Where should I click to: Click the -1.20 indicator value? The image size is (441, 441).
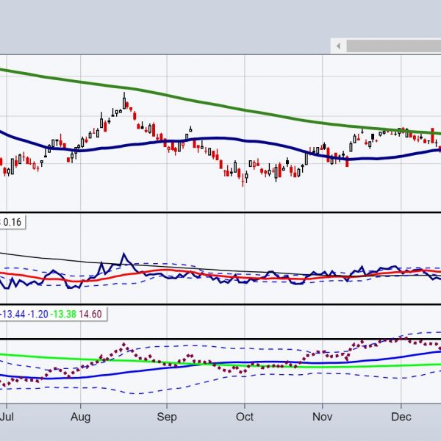point(37,314)
